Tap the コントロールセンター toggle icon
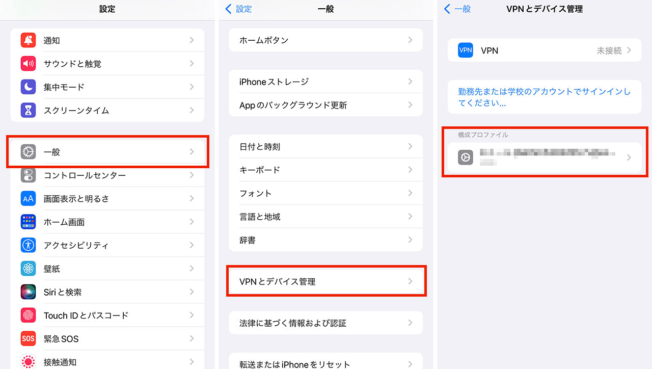 tap(28, 175)
